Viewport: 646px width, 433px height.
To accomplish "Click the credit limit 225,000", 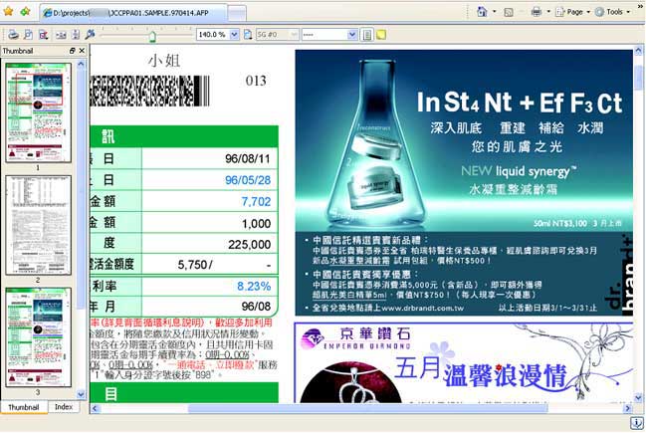I will [x=249, y=244].
